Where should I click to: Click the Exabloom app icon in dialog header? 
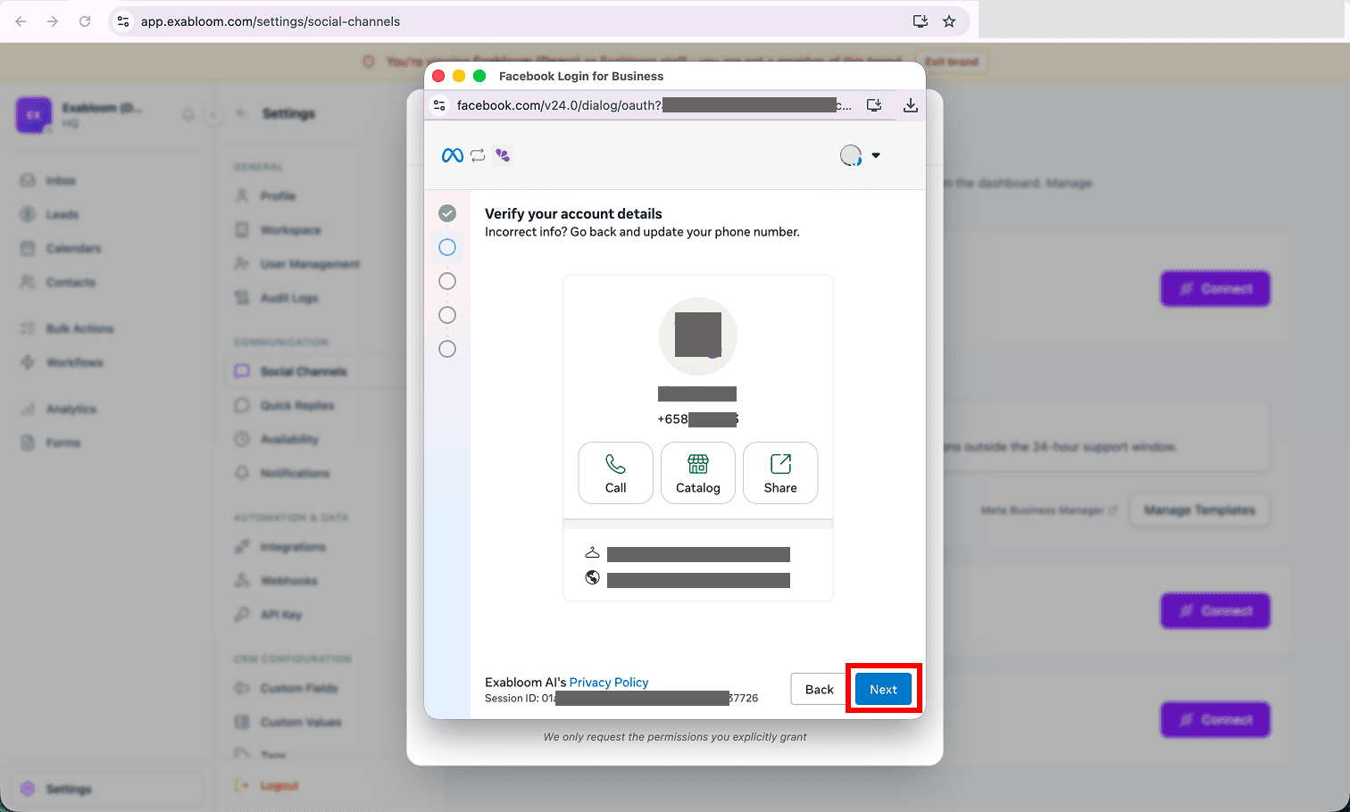503,155
